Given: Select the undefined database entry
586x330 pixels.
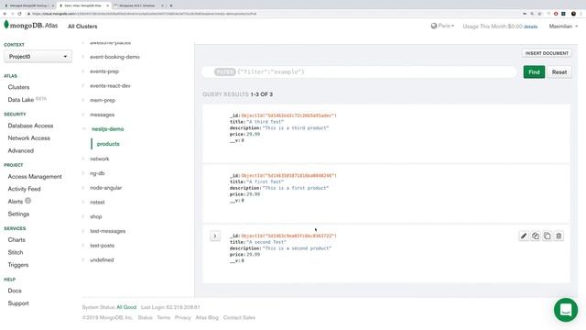Looking at the screenshot, I should point(102,259).
